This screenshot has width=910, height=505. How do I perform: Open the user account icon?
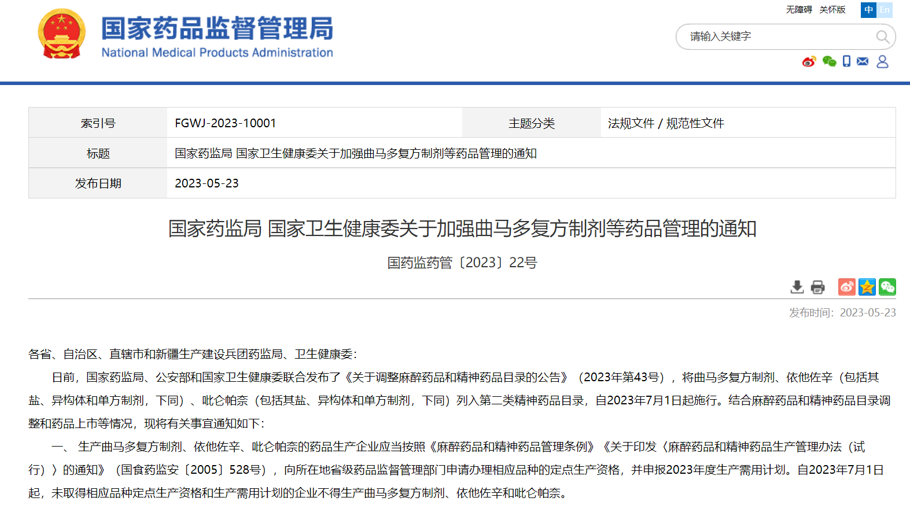(882, 61)
